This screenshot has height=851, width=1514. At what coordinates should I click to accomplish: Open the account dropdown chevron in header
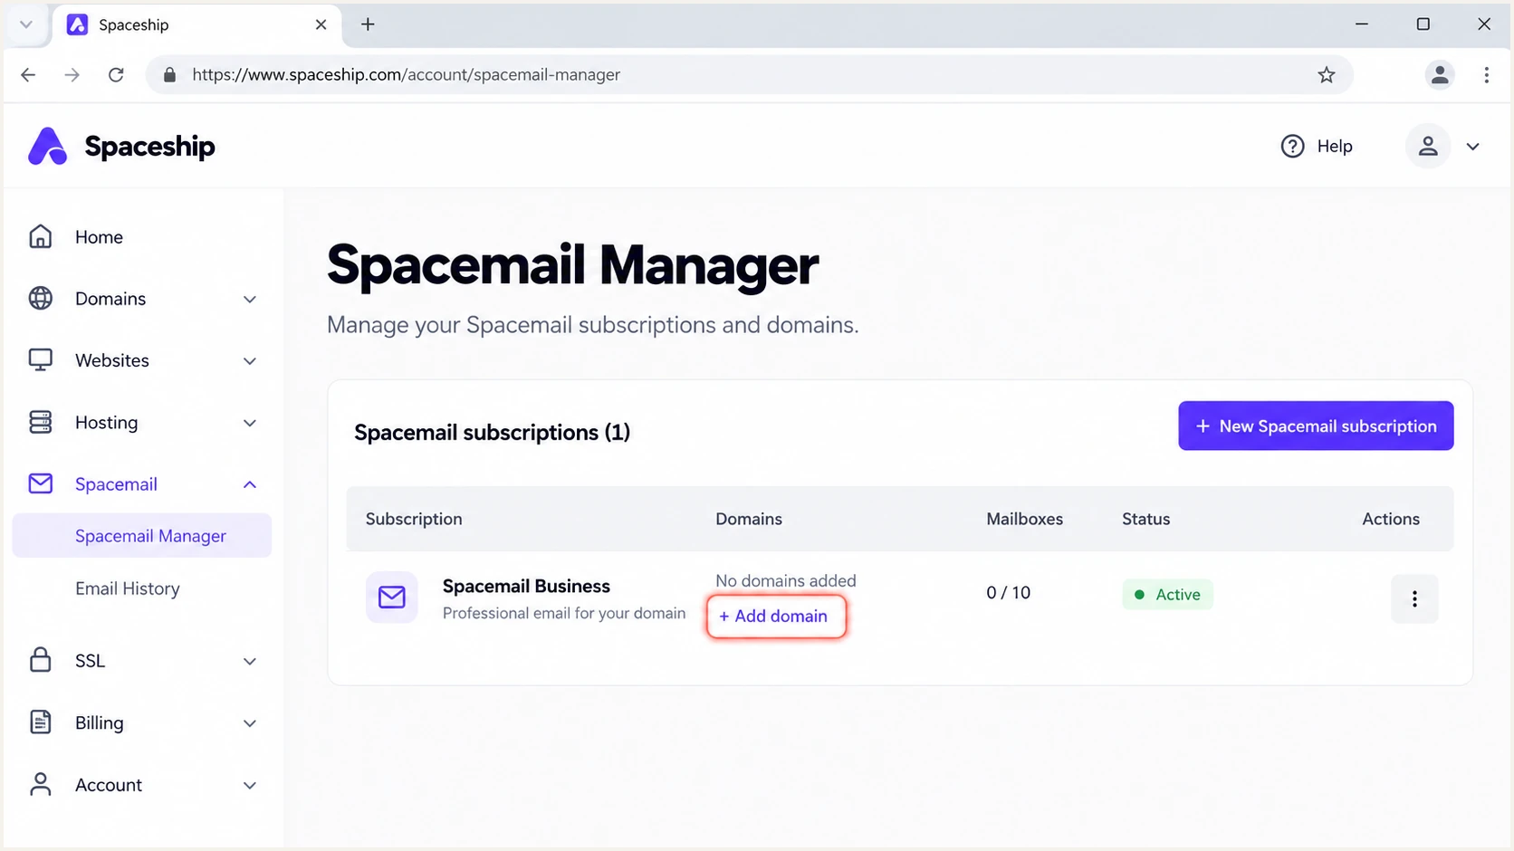point(1473,147)
